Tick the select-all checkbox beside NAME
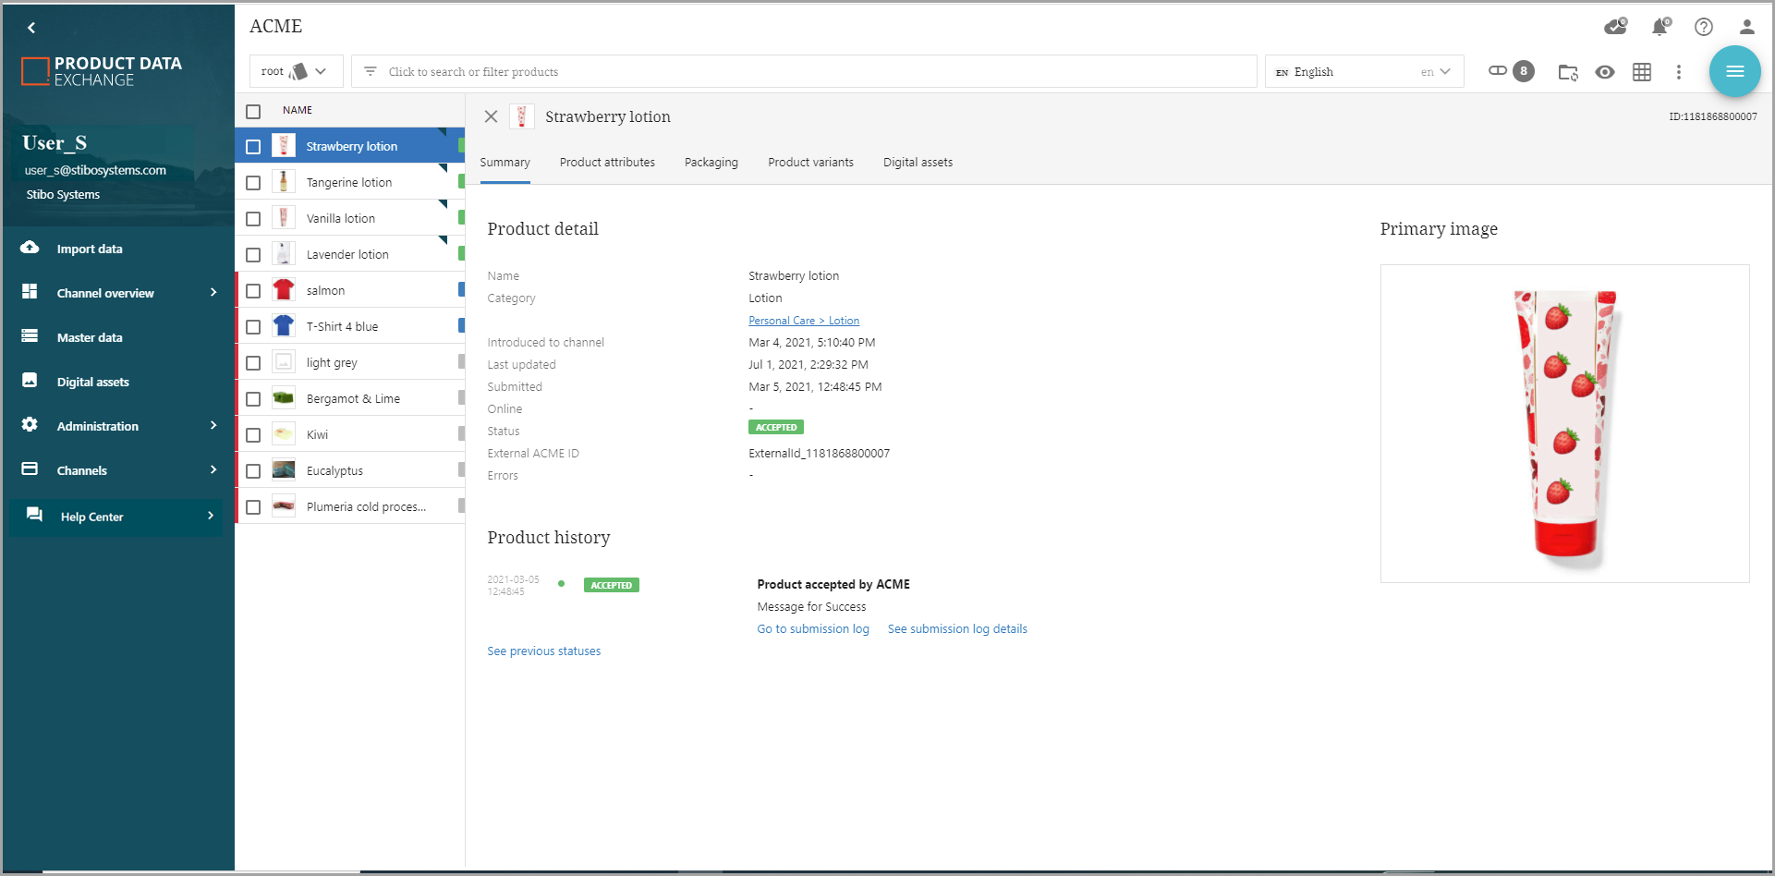This screenshot has height=876, width=1775. pyautogui.click(x=253, y=111)
